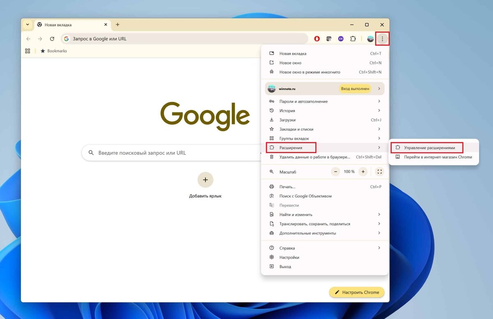
Task: Click the forward navigation arrow
Action: pyautogui.click(x=40, y=39)
